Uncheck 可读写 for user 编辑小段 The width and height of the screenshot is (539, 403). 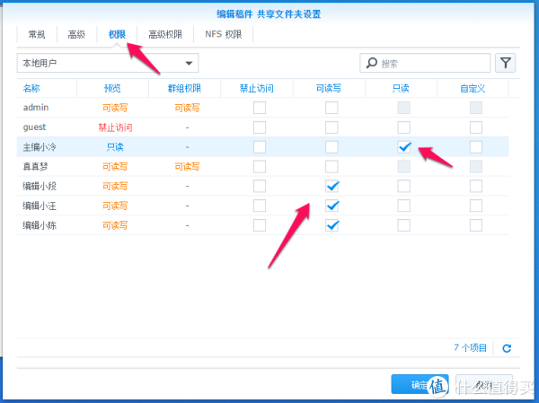pos(331,186)
